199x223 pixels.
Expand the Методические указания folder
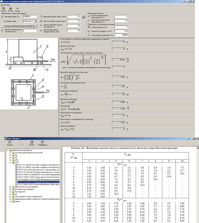pyautogui.click(x=10, y=190)
